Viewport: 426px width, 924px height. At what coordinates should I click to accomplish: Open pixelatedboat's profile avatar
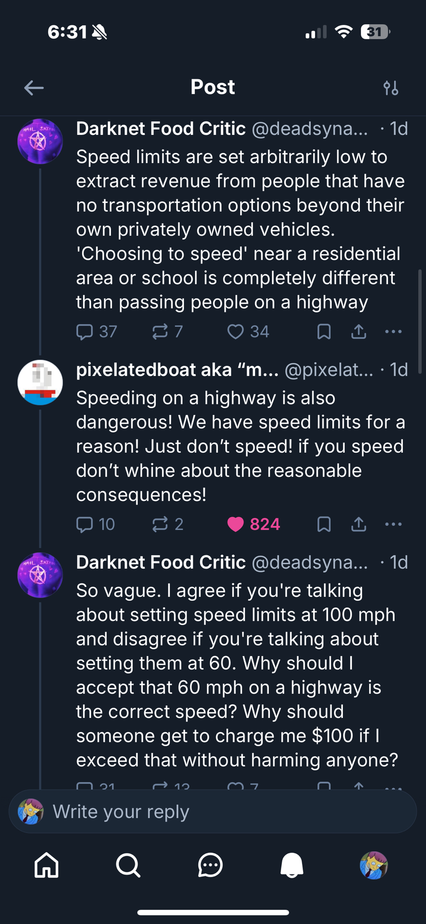pos(40,383)
